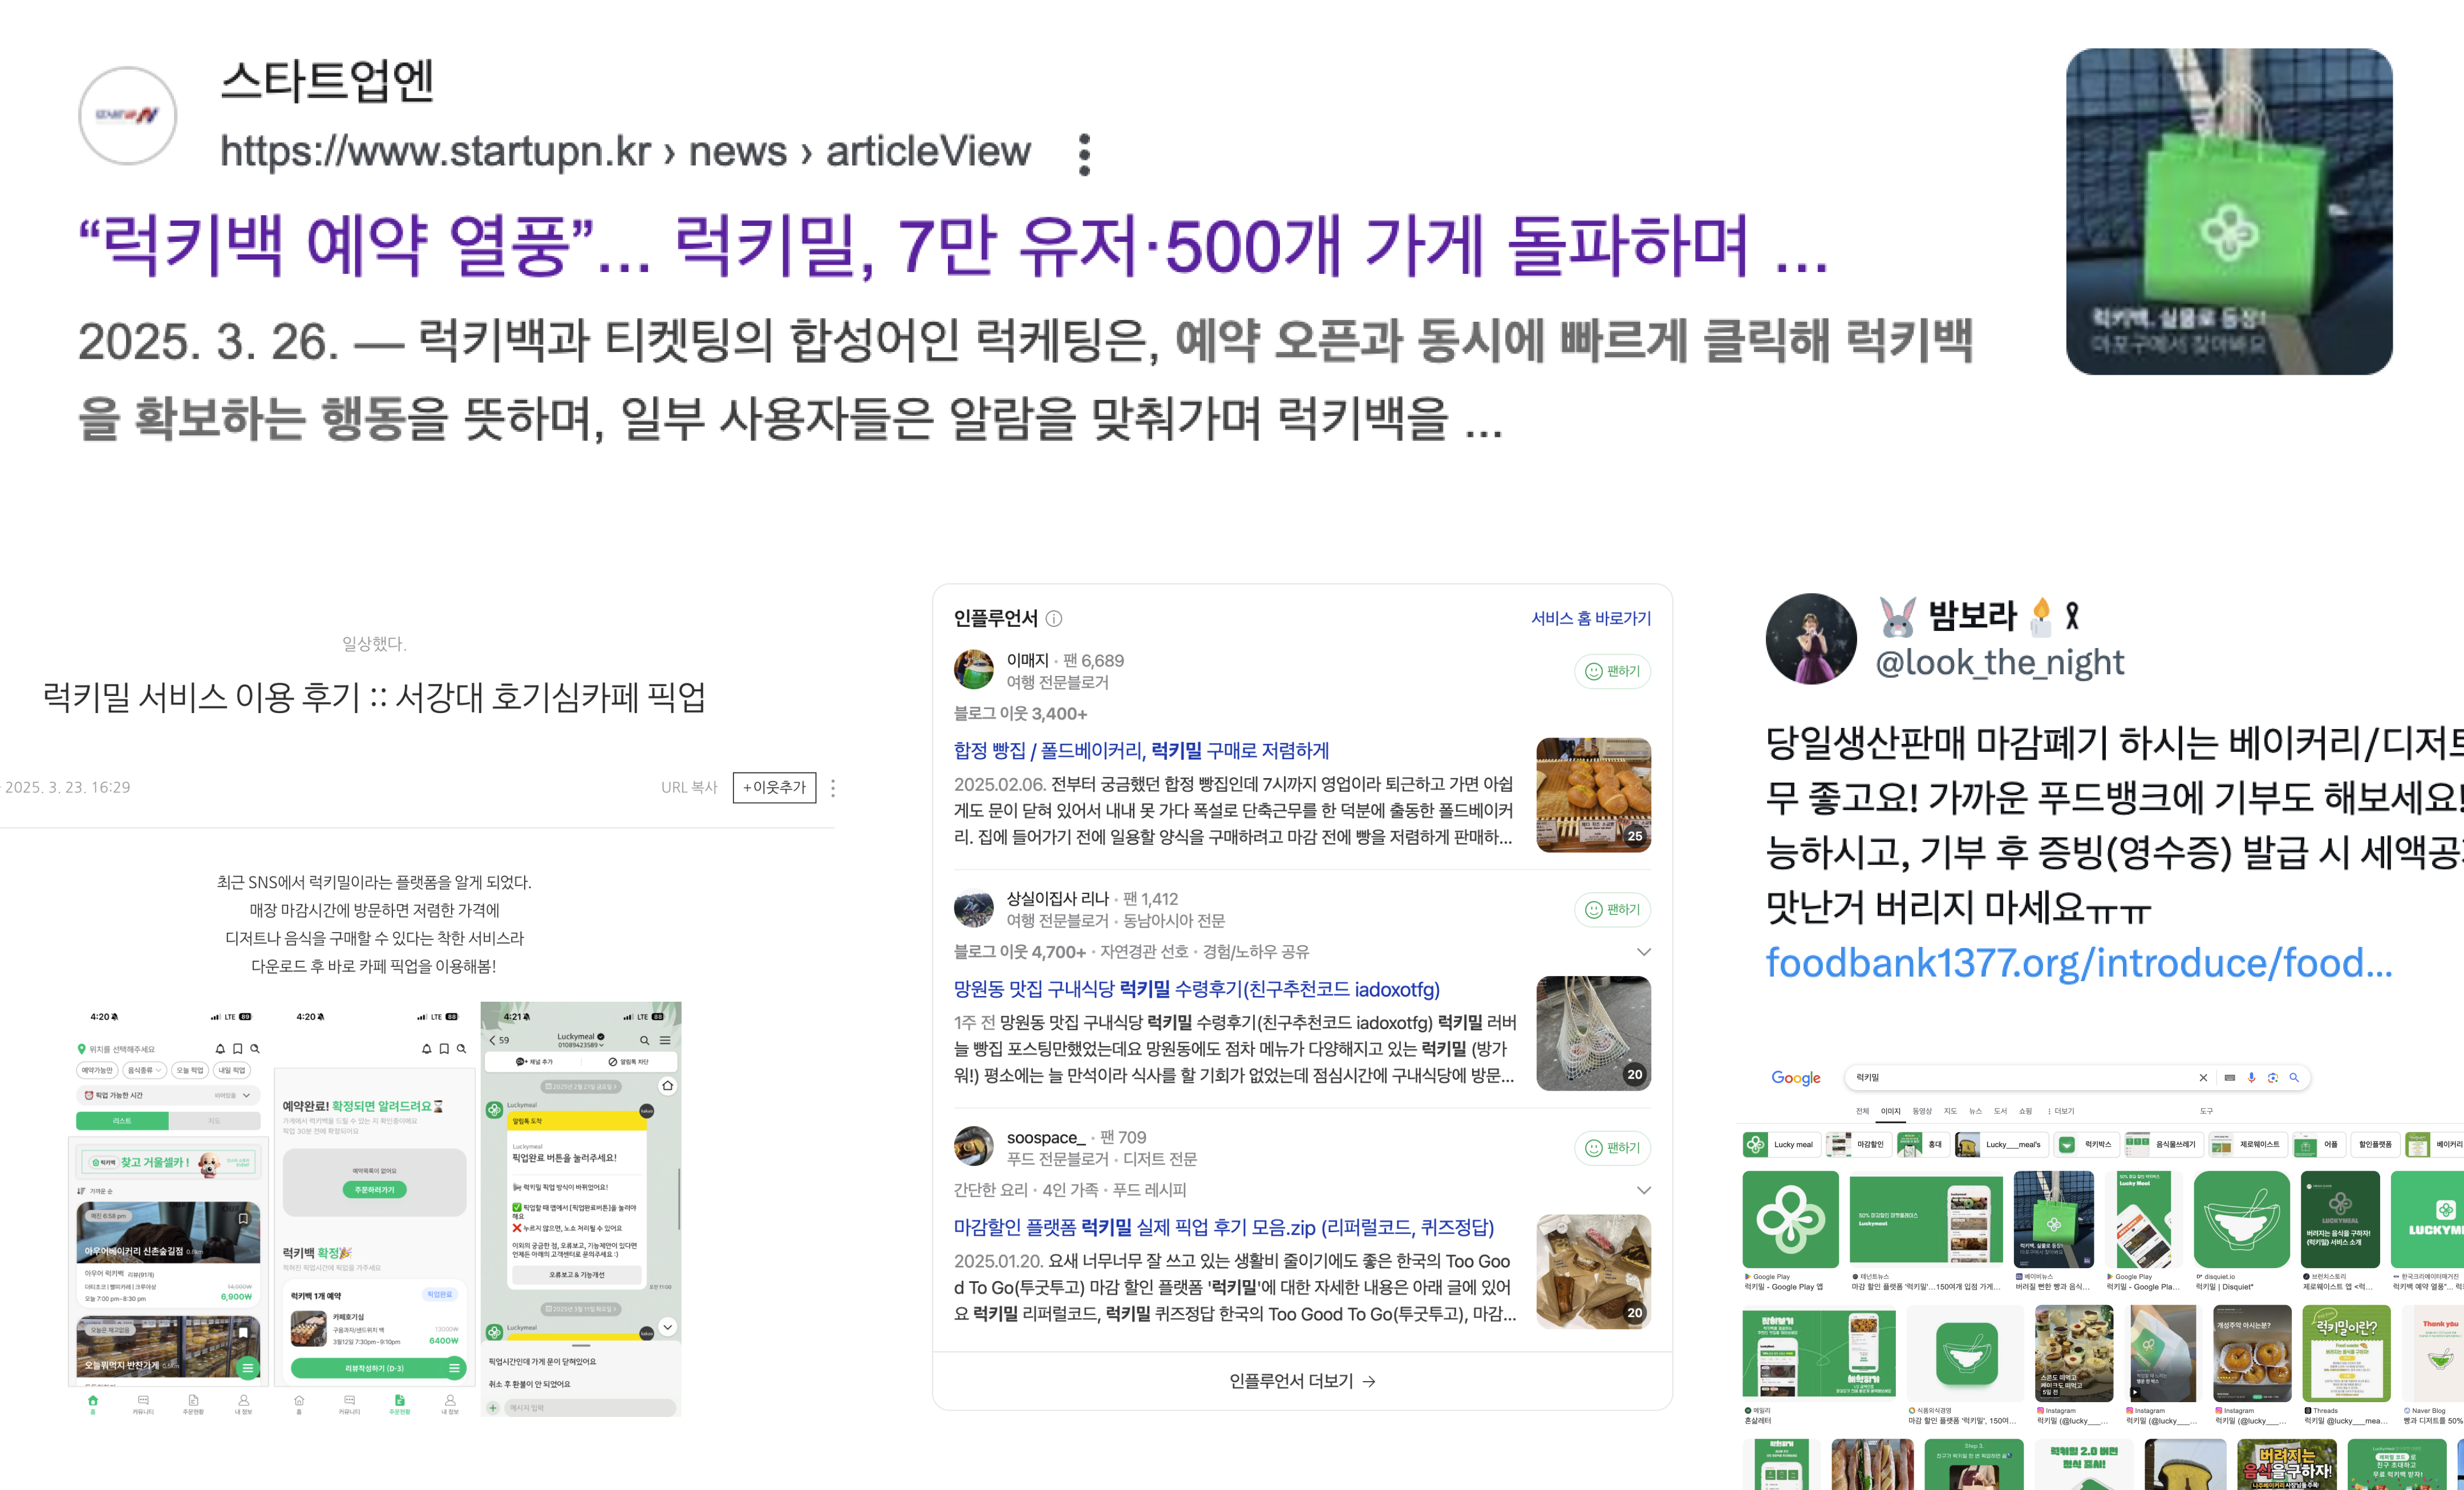Click URL 복사 on the blog post
Viewport: 2464px width, 1490px height.
point(689,788)
